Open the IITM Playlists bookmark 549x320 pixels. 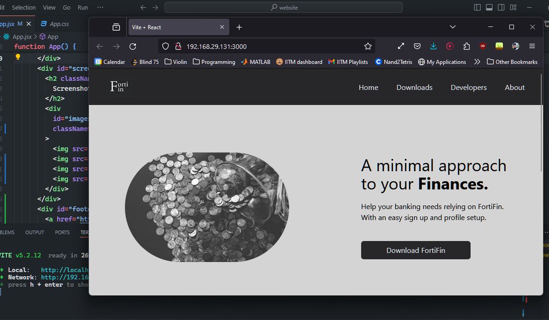click(348, 62)
